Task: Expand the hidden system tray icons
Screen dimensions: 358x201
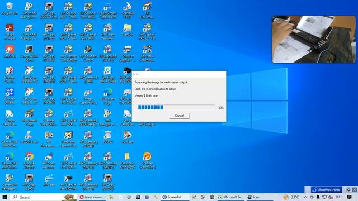Action: tap(305, 197)
